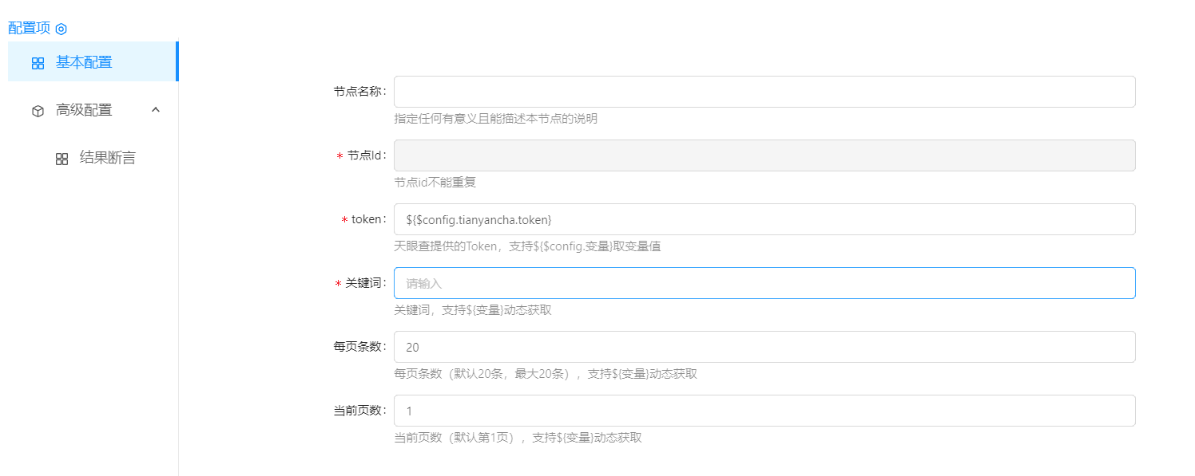Click the grid icon next to 基本配置

click(38, 63)
